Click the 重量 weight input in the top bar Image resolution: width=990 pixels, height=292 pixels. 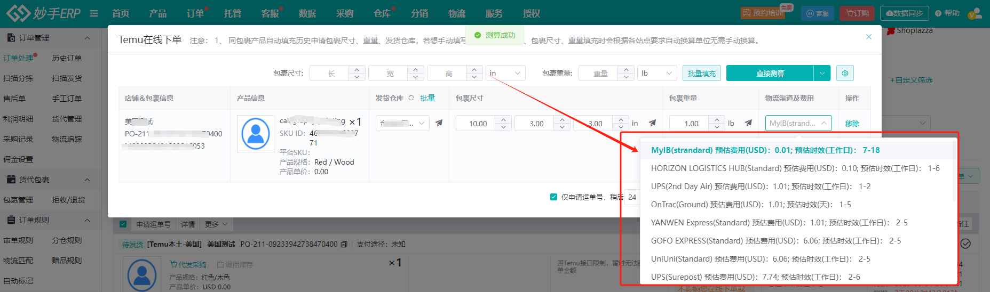(x=598, y=73)
